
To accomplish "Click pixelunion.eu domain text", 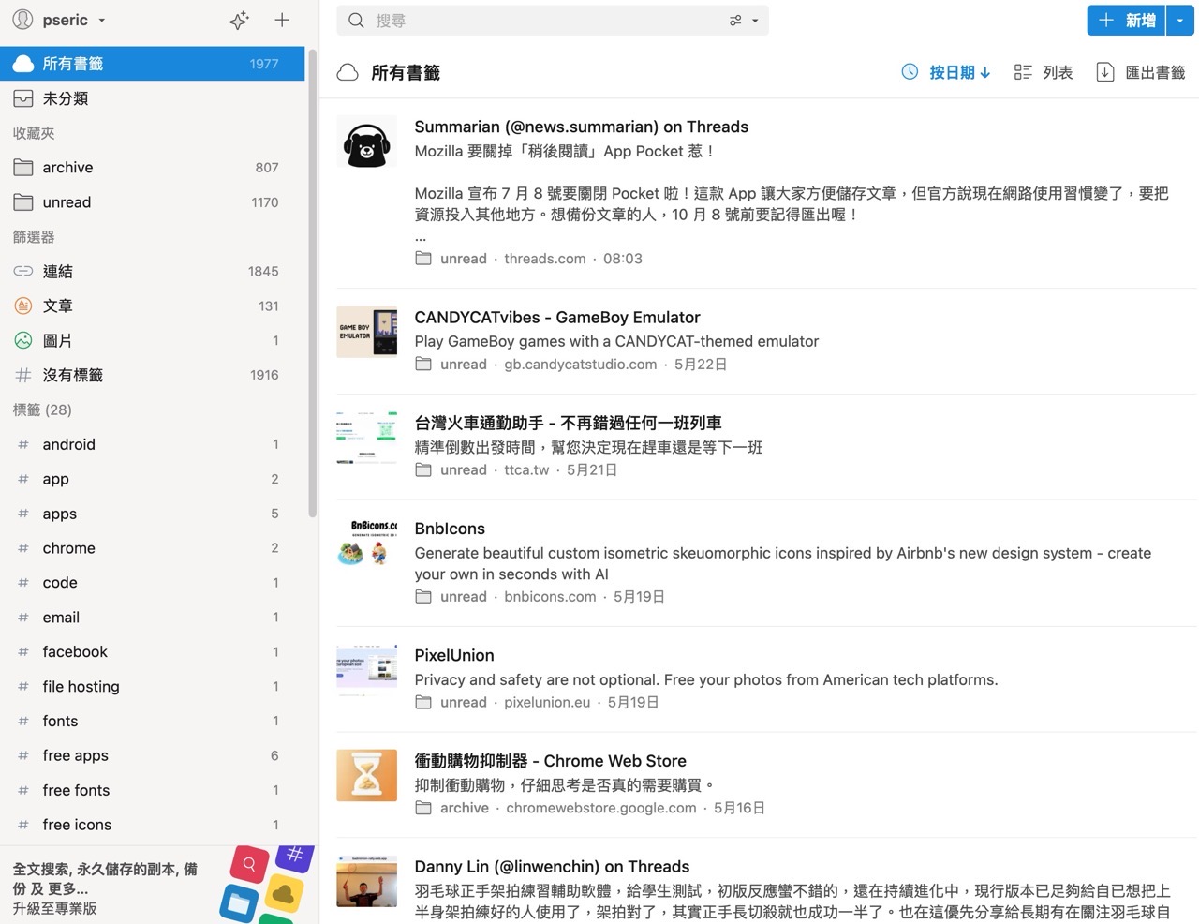I will pos(547,703).
